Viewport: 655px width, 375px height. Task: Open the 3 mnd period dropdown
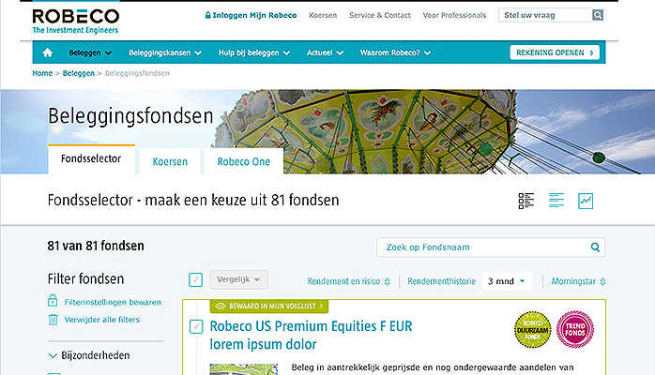[507, 281]
